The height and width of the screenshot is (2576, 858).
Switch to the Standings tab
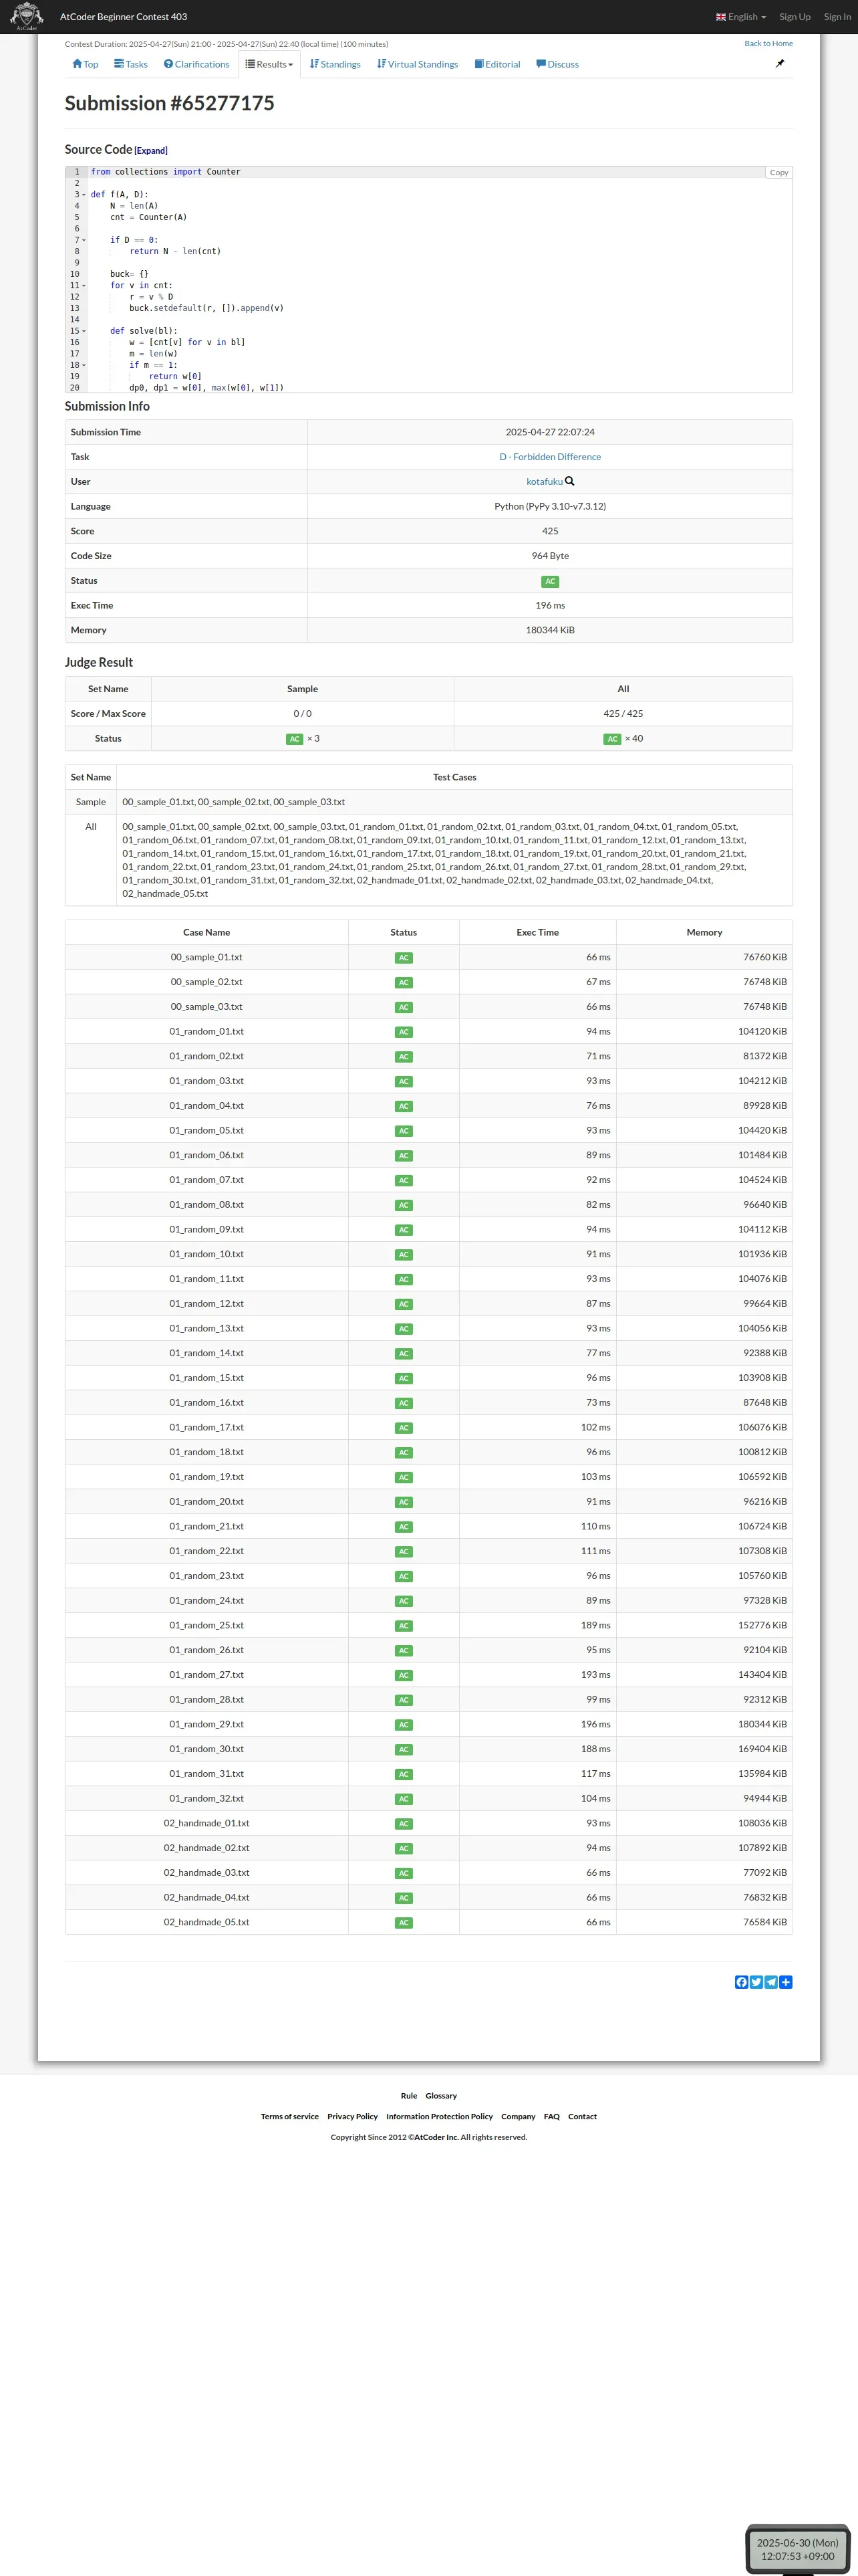pyautogui.click(x=335, y=64)
